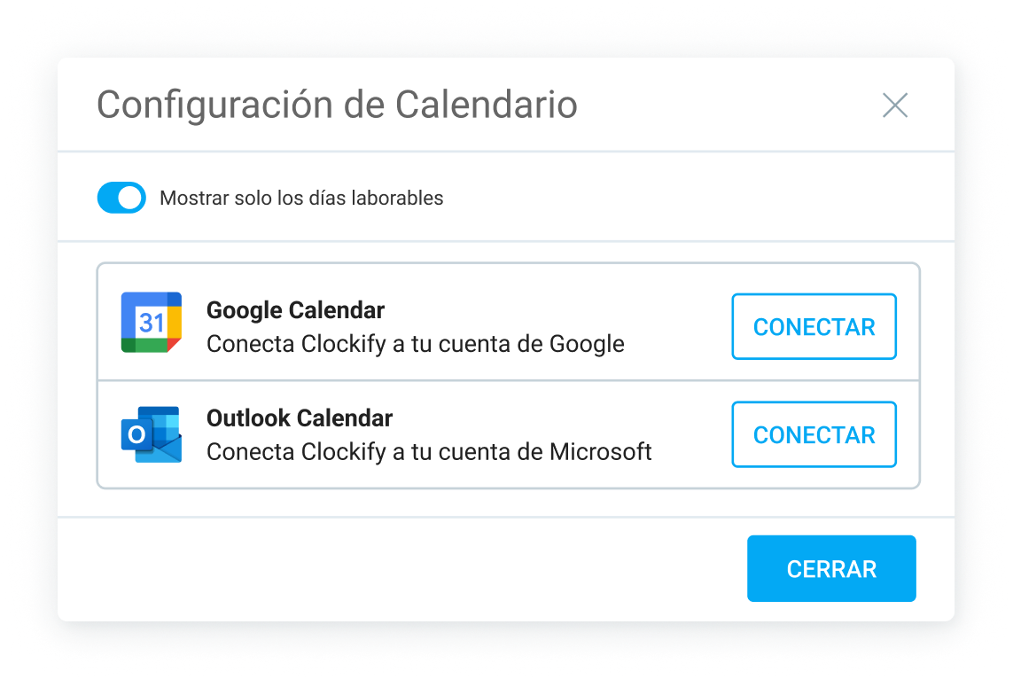The image size is (1013, 679).
Task: Tap the close icon beside 'Configuración de Calendario'
Action: point(895,105)
